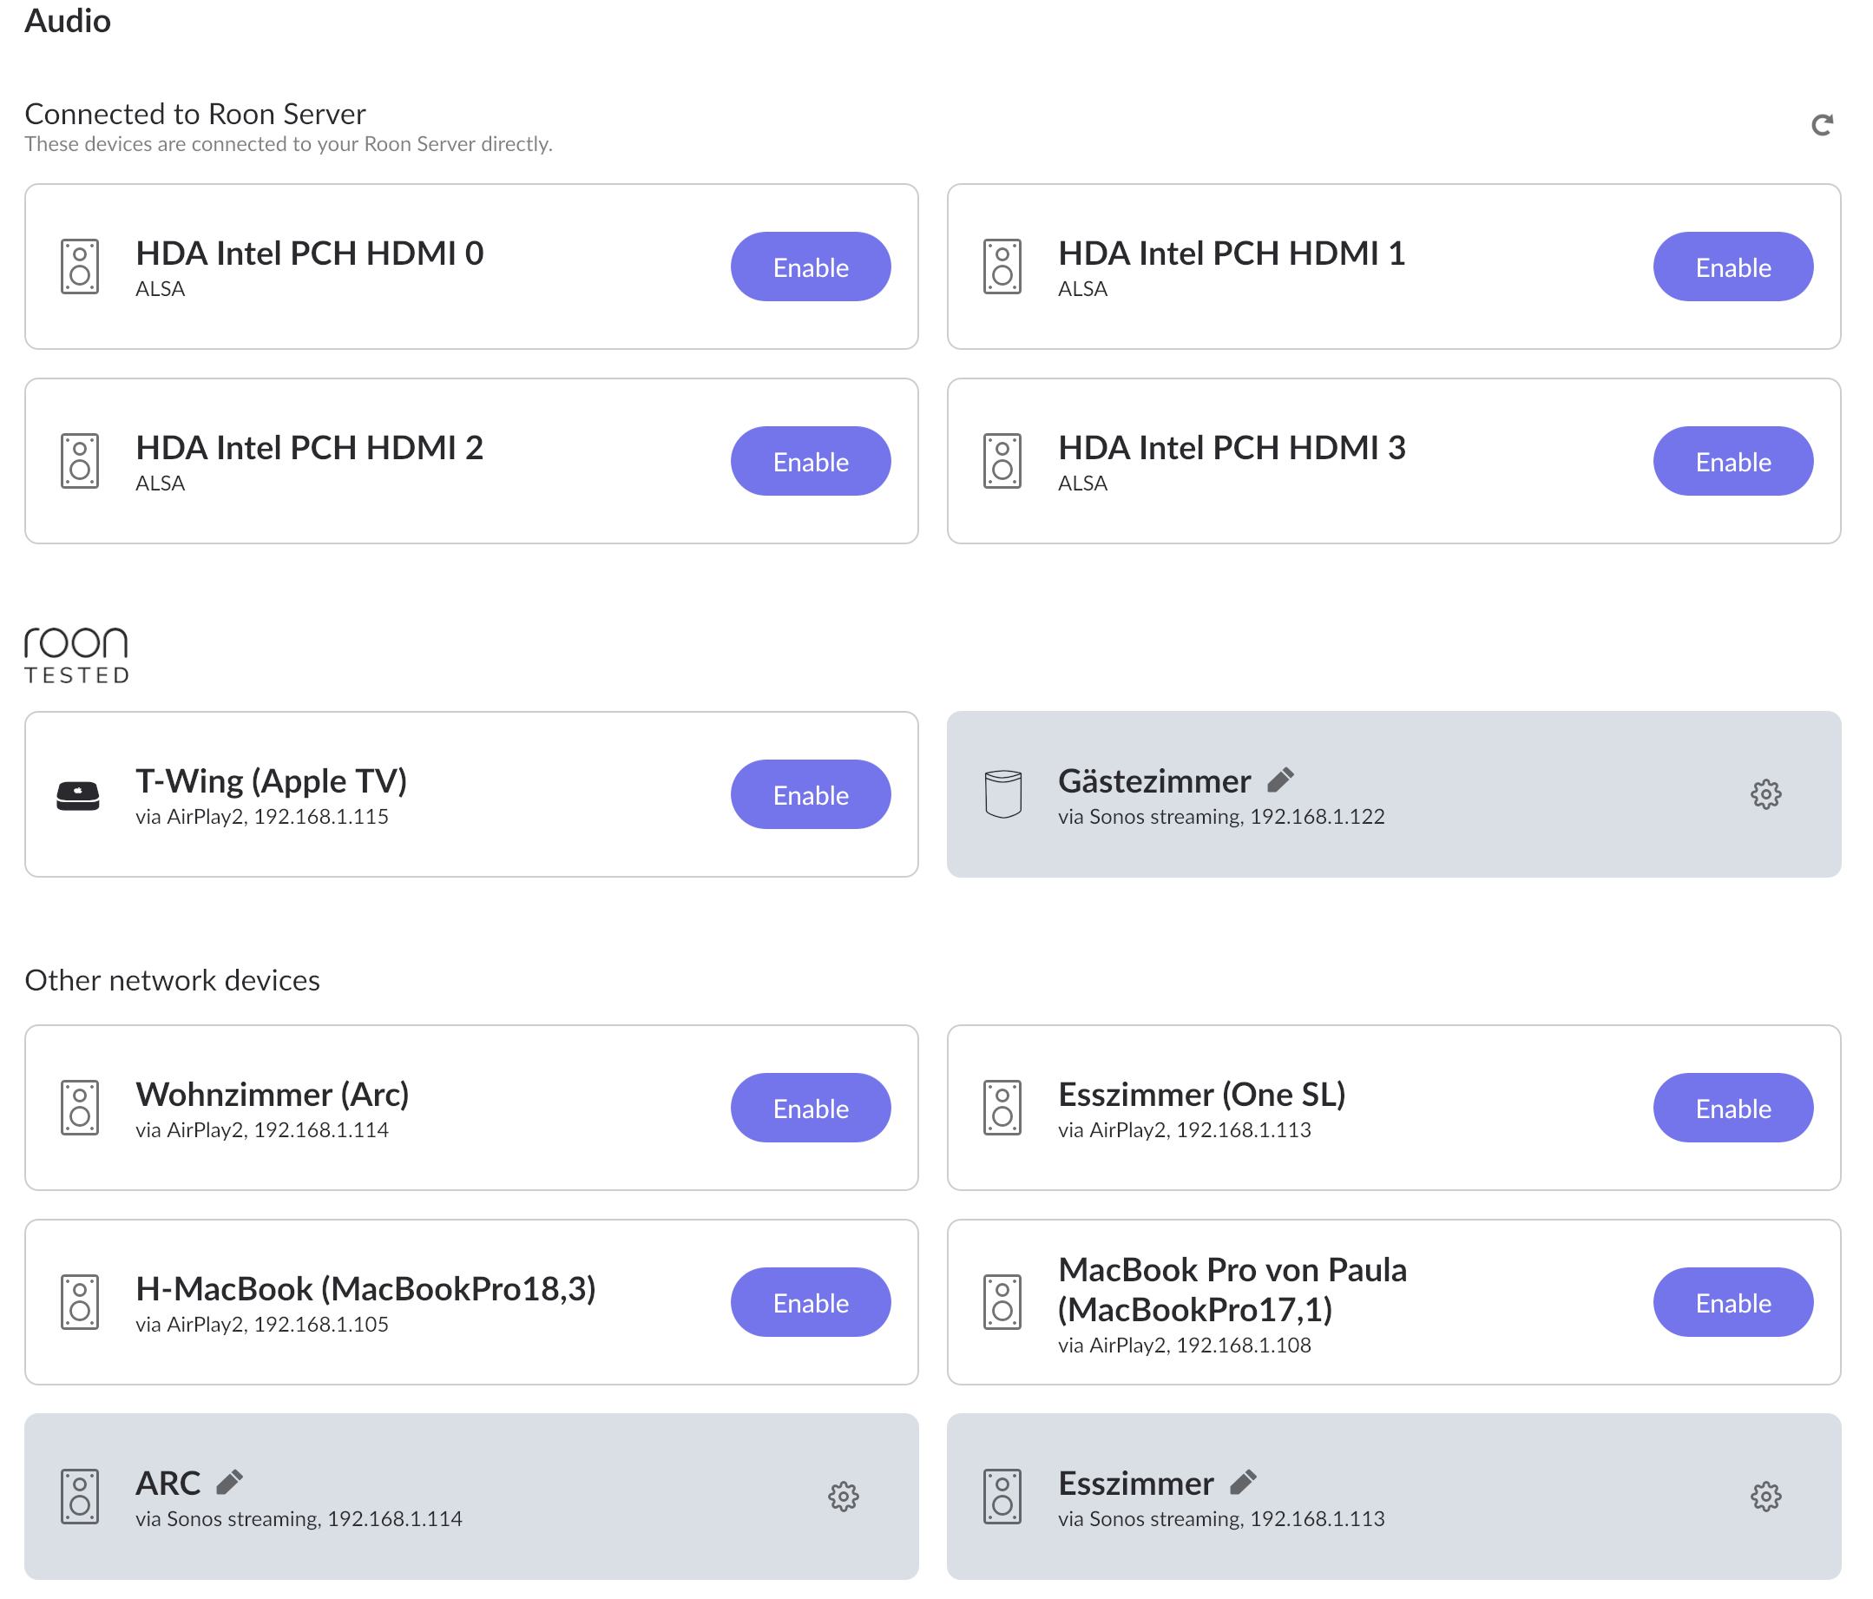Click the Apple TV device icon

tap(79, 794)
